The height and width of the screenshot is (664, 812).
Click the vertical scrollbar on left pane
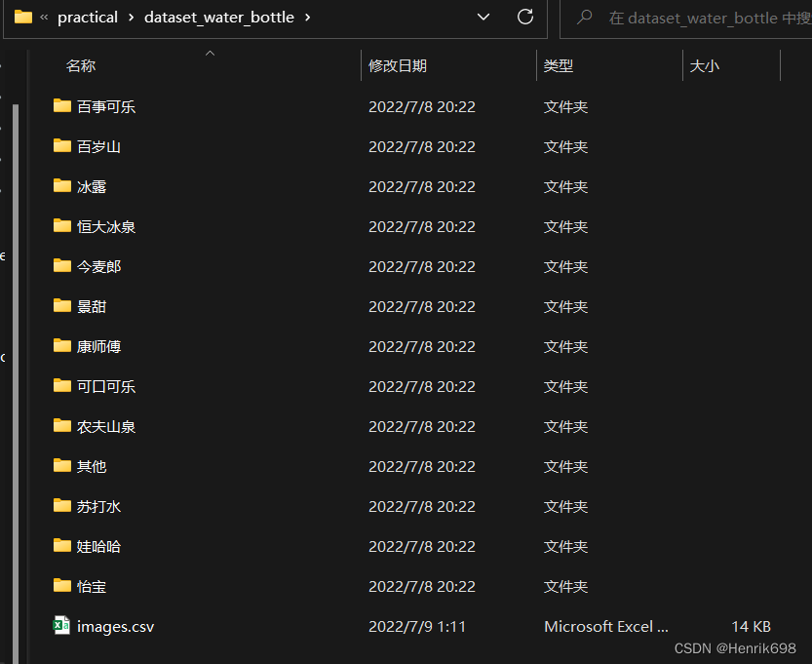(16, 383)
